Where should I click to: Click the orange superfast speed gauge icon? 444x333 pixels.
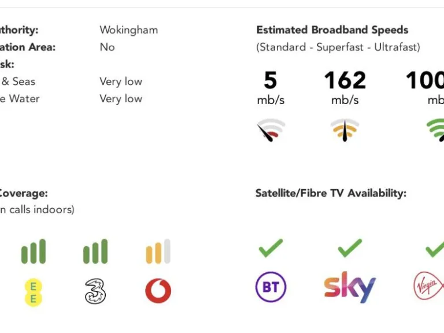345,130
